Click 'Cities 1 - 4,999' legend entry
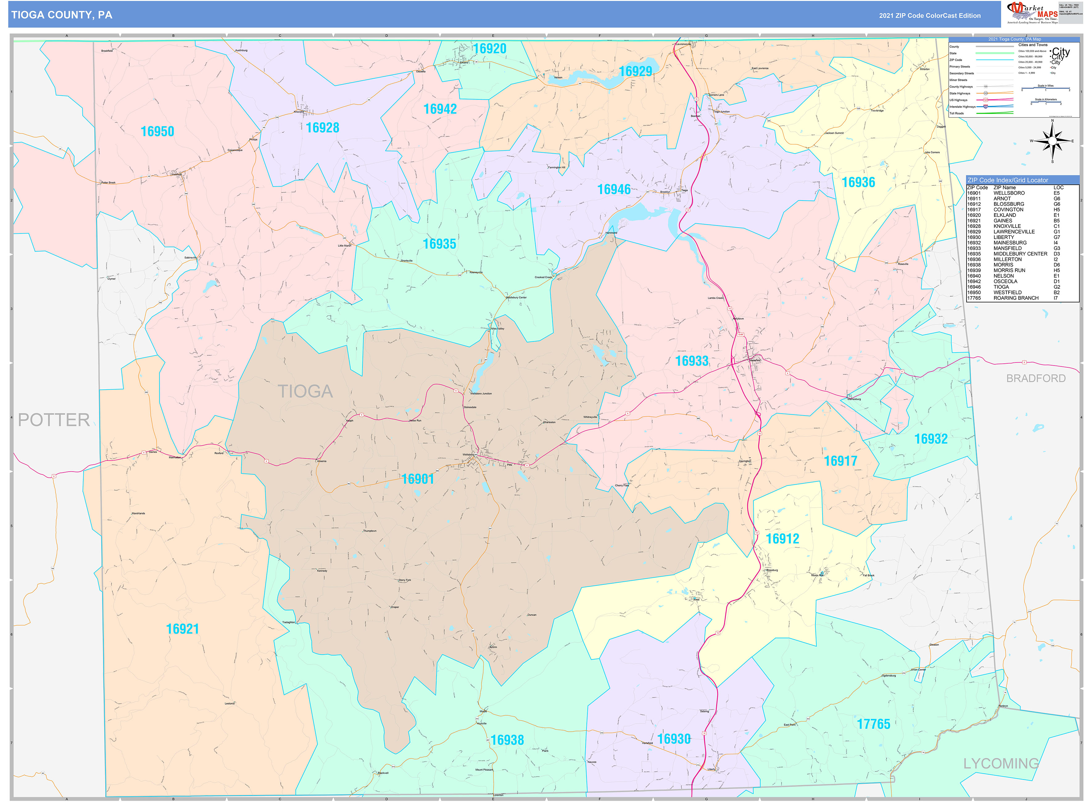1090x802 pixels. click(1027, 73)
